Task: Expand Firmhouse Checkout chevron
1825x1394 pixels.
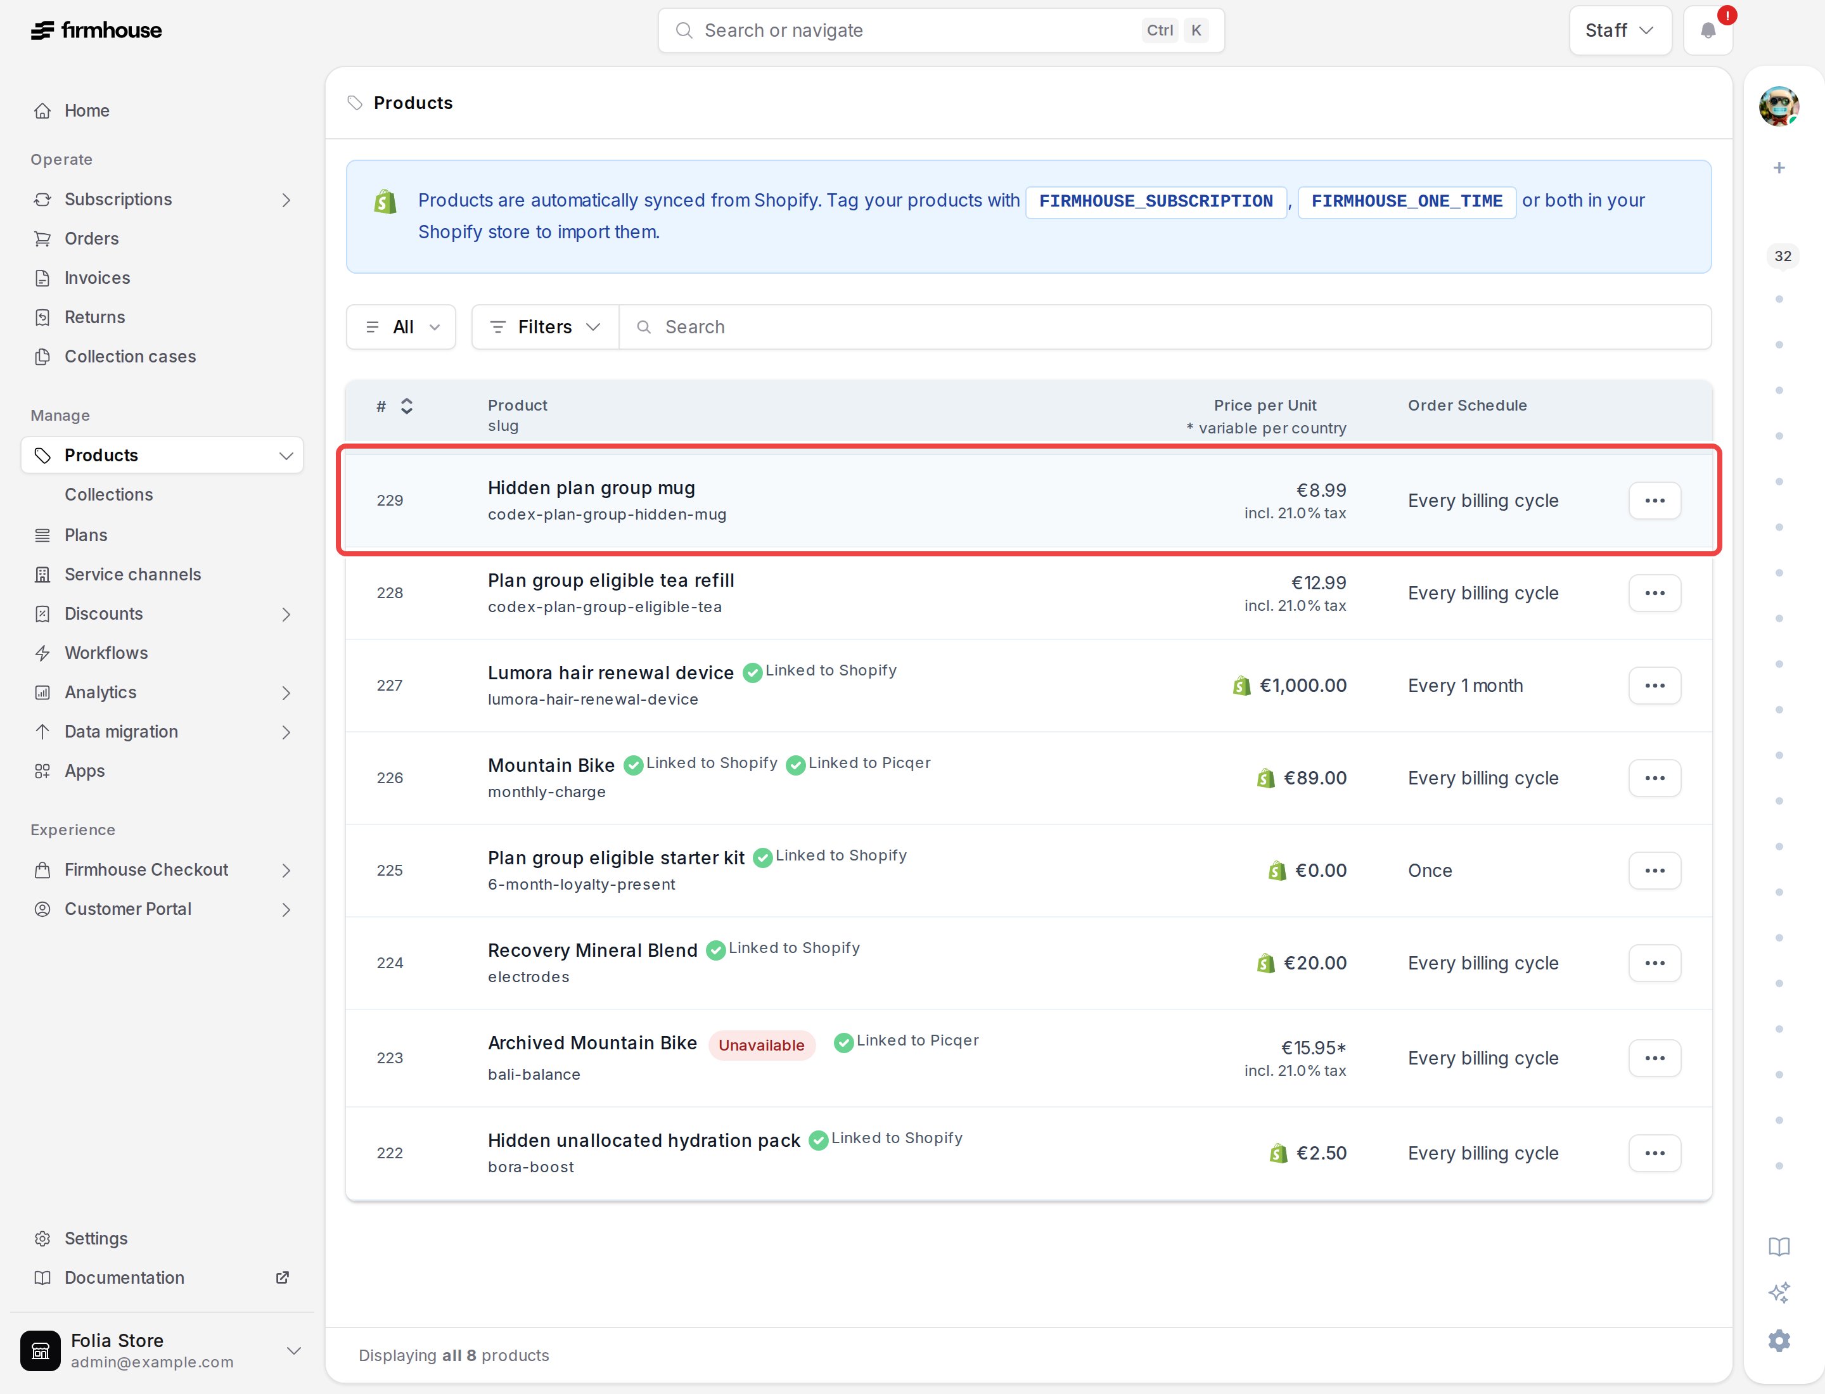Action: (286, 871)
